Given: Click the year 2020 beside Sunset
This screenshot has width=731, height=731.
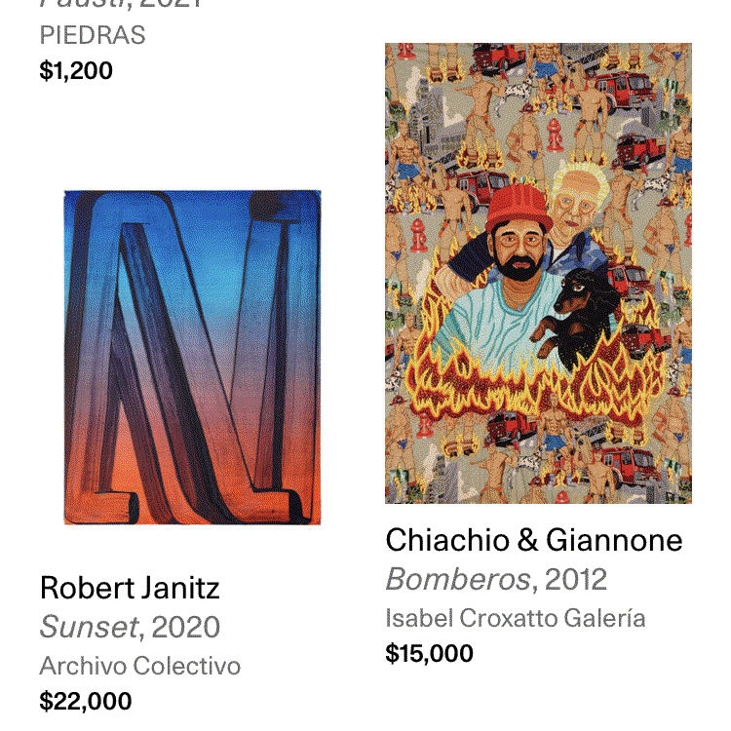Looking at the screenshot, I should pos(185,627).
